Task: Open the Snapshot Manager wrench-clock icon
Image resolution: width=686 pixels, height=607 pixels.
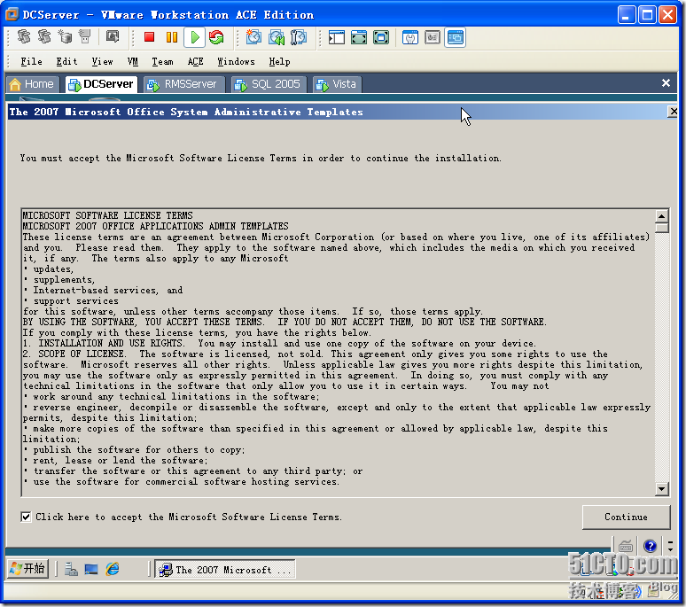Action: pyautogui.click(x=299, y=37)
